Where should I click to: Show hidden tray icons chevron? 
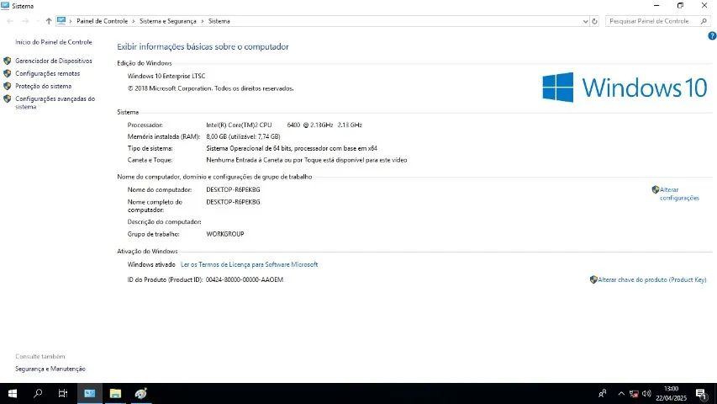[x=621, y=393]
